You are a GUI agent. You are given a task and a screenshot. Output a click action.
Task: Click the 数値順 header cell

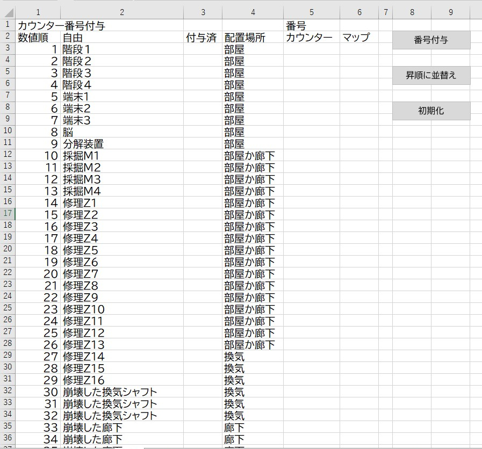39,37
